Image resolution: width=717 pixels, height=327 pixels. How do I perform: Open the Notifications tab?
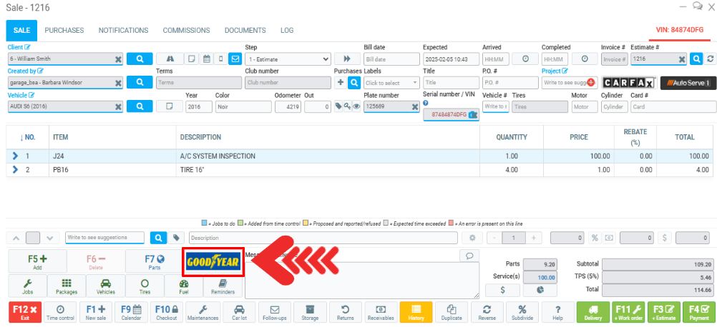point(123,31)
